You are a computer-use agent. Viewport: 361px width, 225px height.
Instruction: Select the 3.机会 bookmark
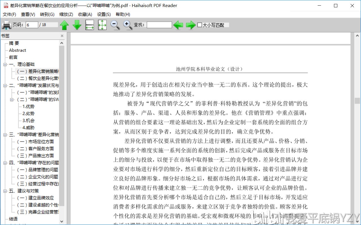(x=28, y=121)
